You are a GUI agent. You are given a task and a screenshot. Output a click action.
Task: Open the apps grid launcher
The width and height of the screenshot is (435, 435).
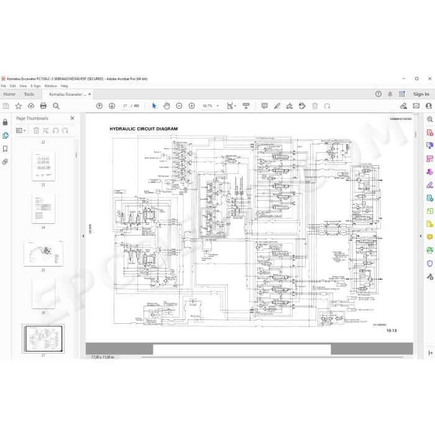click(x=402, y=94)
